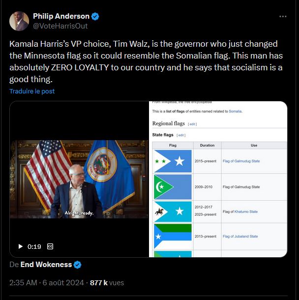Toggle closed captions on the video
This screenshot has height=300, width=299.
click(x=50, y=246)
